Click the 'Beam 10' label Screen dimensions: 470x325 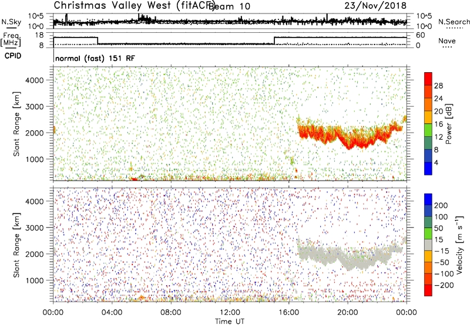pyautogui.click(x=230, y=6)
